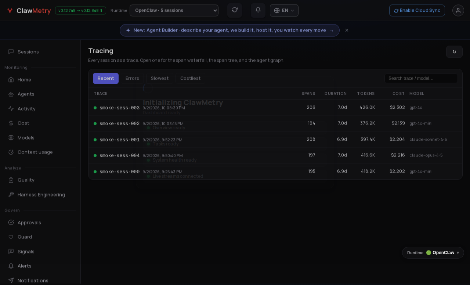
Task: Click the sync refresh icon in top bar
Action: pyautogui.click(x=235, y=10)
